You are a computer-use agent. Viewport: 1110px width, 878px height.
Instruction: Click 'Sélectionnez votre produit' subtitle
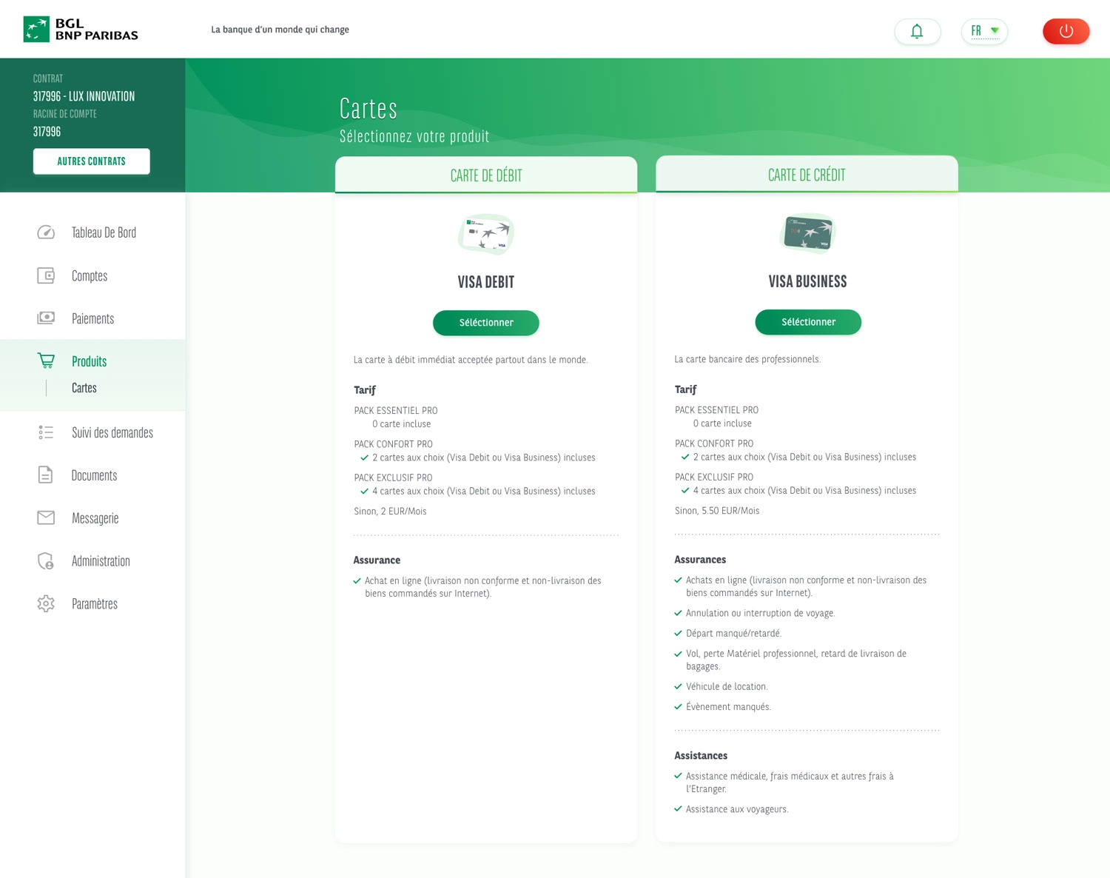(x=414, y=136)
